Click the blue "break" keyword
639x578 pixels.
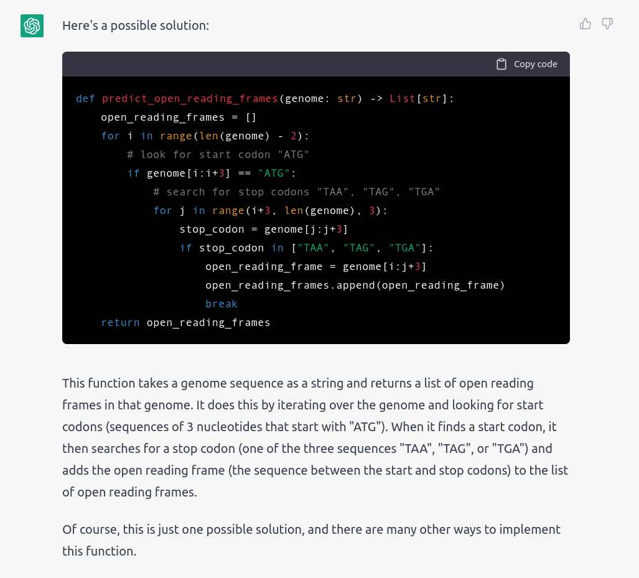click(222, 304)
